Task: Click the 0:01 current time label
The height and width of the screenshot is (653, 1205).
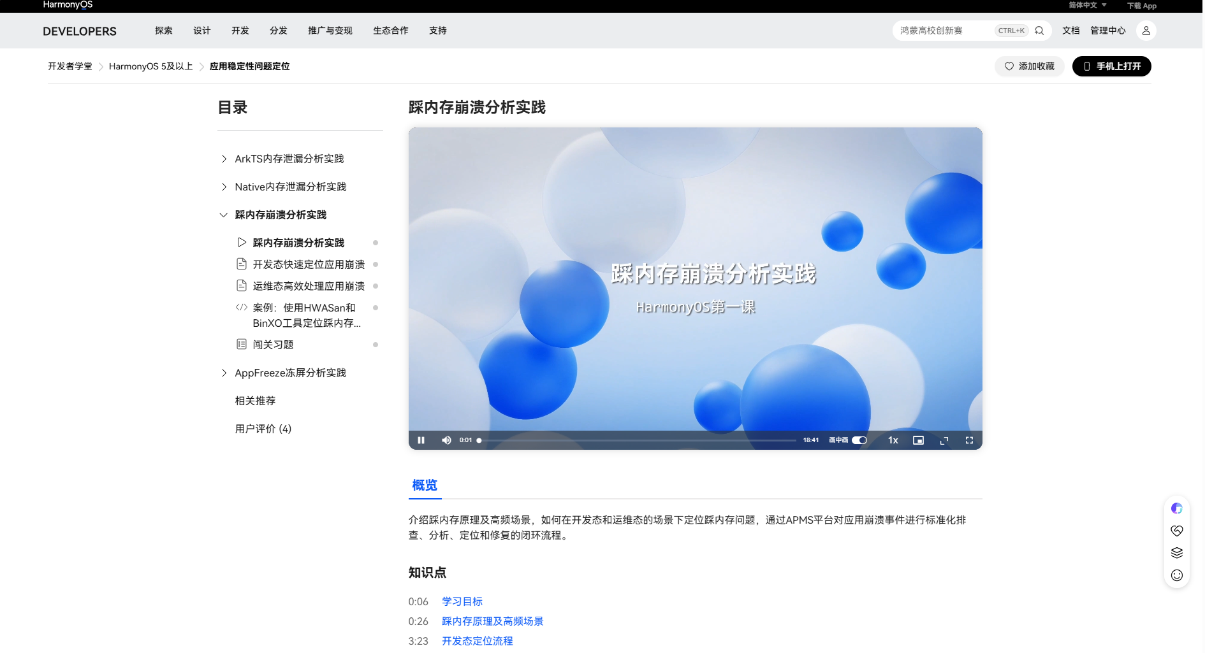Action: 466,440
